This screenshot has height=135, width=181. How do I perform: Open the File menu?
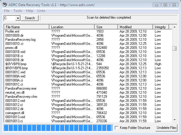tap(7, 11)
